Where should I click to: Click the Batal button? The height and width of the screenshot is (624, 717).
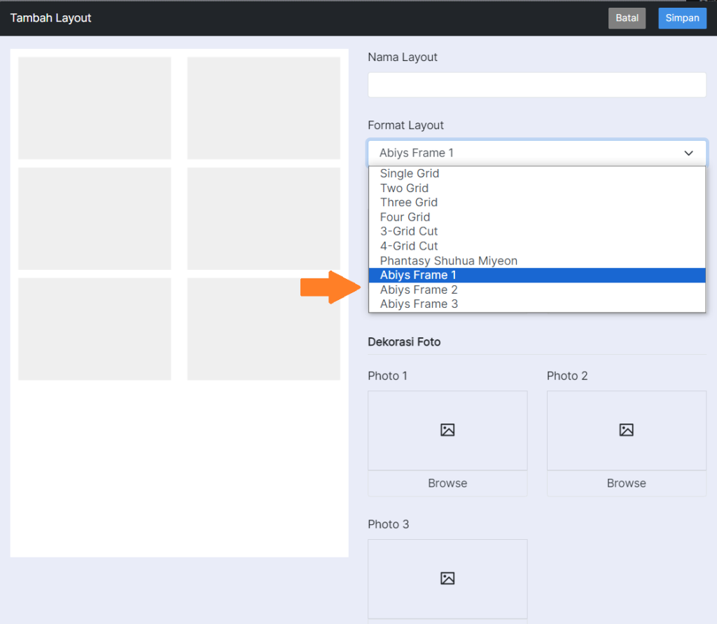(x=627, y=18)
